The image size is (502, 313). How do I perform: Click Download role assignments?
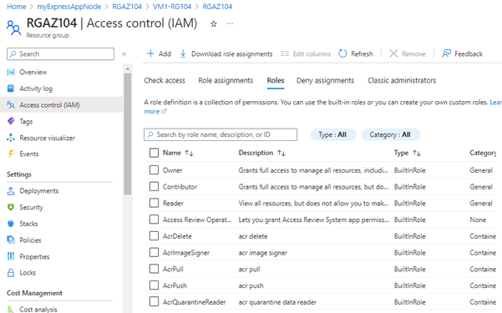tap(226, 53)
